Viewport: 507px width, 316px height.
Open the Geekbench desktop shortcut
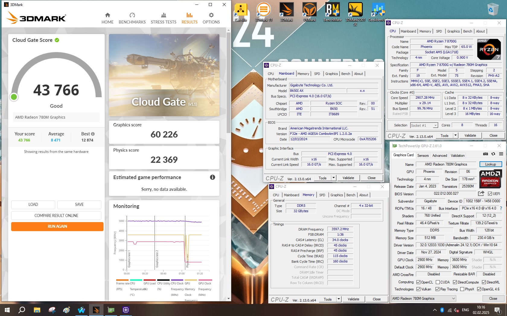coord(378,12)
